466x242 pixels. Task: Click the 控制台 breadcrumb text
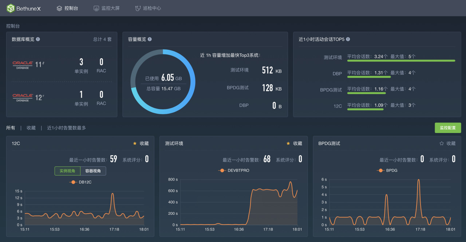(x=13, y=26)
